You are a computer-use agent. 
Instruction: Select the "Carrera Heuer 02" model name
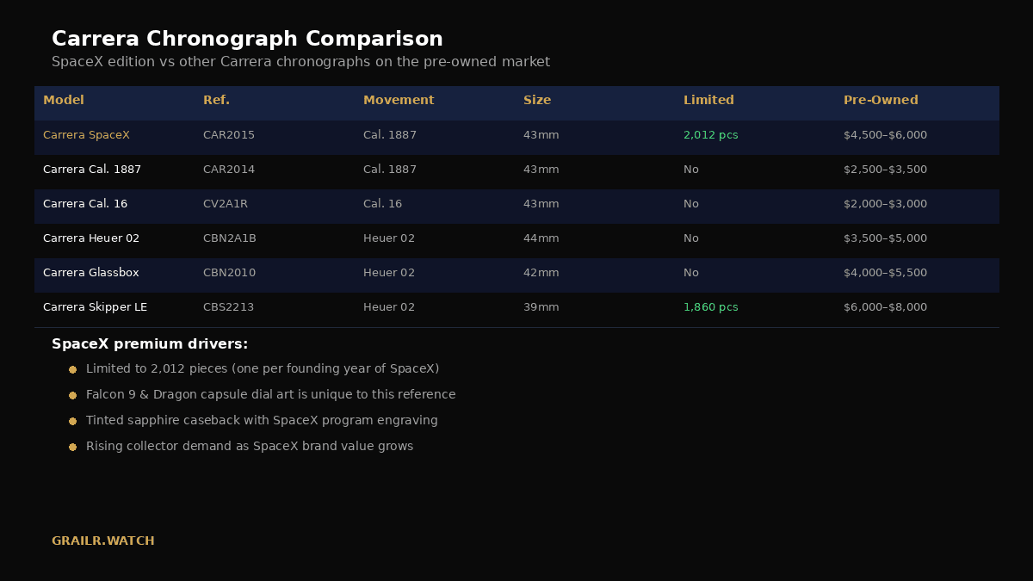91,238
